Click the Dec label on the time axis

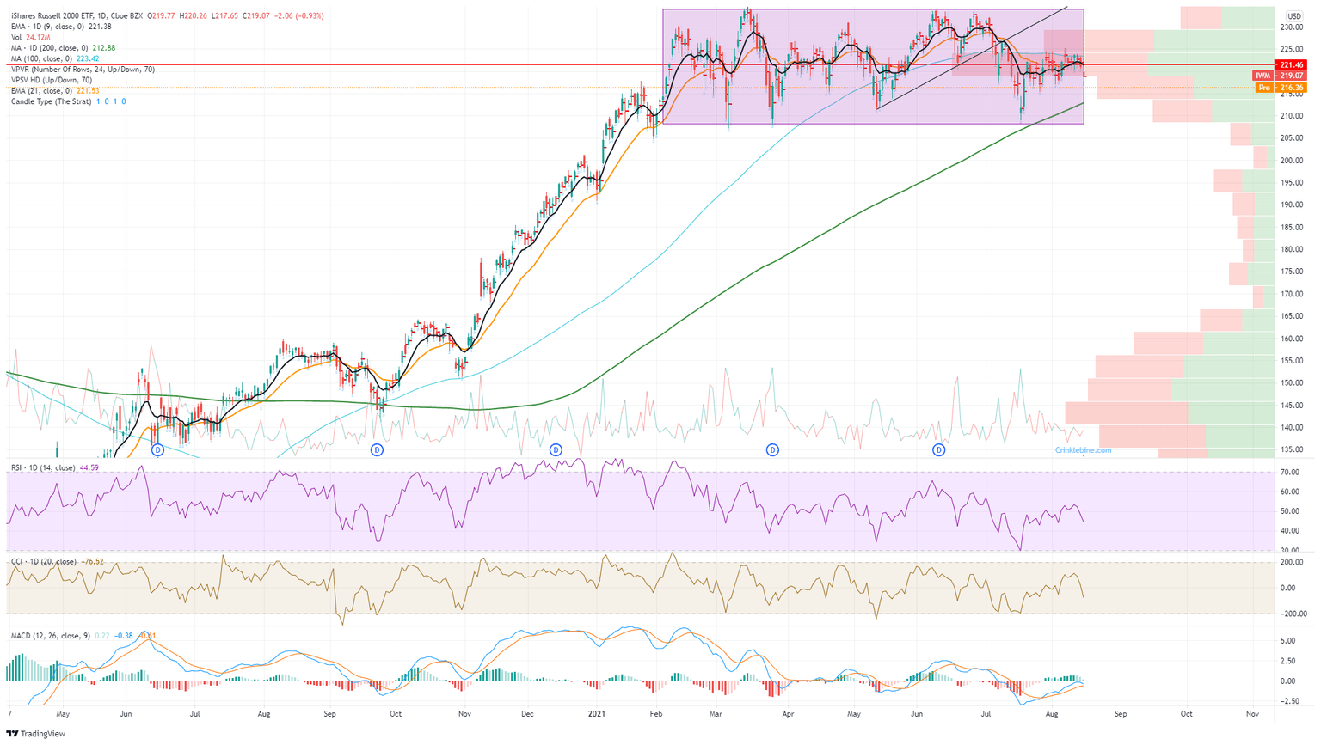[527, 714]
